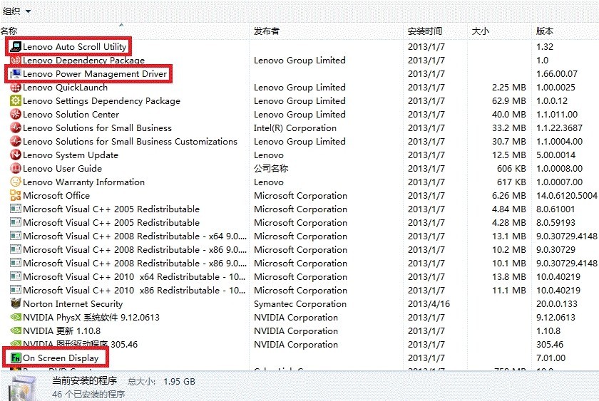Click the Small Business Customizations icon
The image size is (599, 401).
coord(16,142)
